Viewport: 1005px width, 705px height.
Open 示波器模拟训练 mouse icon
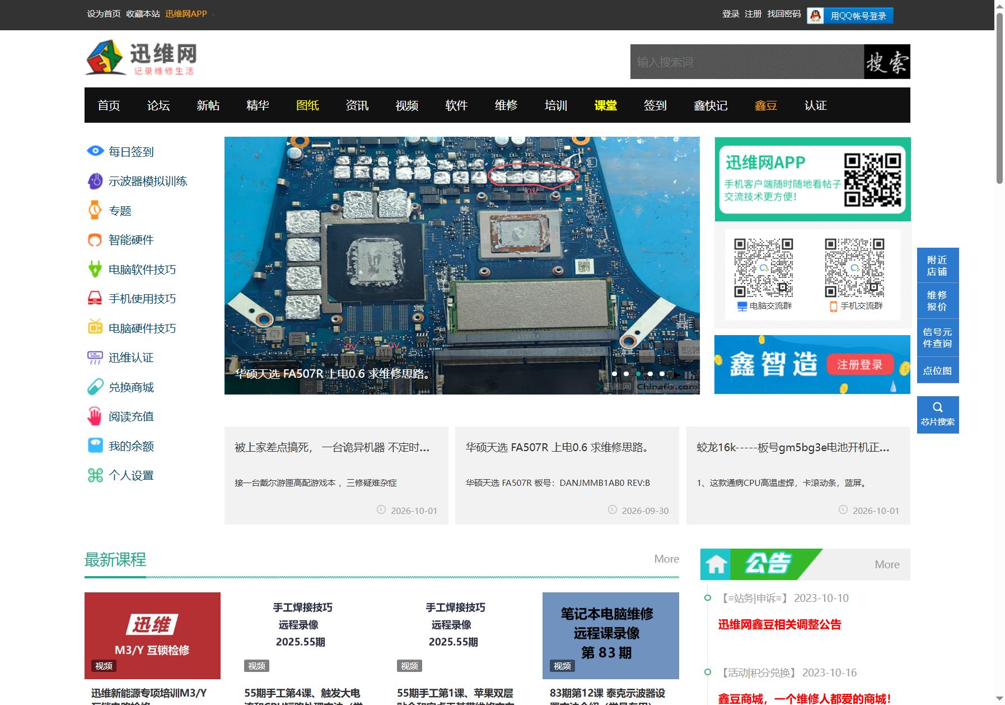pyautogui.click(x=95, y=180)
